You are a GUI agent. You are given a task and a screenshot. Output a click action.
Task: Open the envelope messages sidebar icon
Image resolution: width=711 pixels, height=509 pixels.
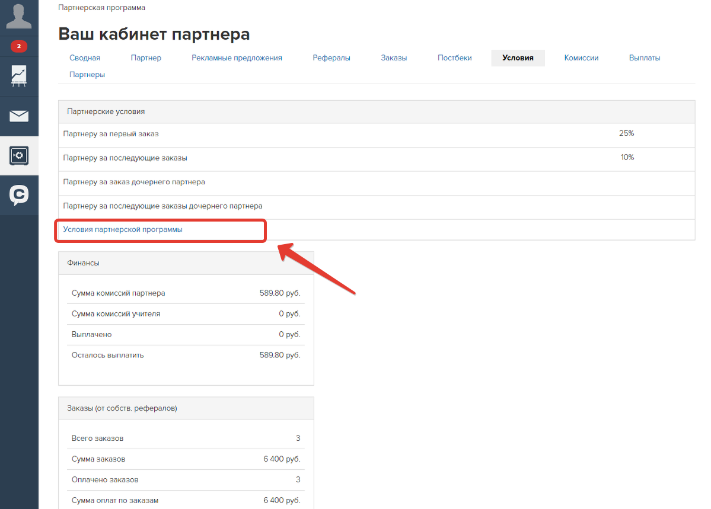[x=19, y=116]
